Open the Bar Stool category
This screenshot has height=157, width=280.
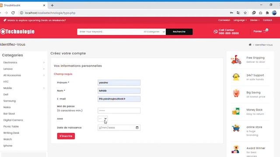[9, 114]
